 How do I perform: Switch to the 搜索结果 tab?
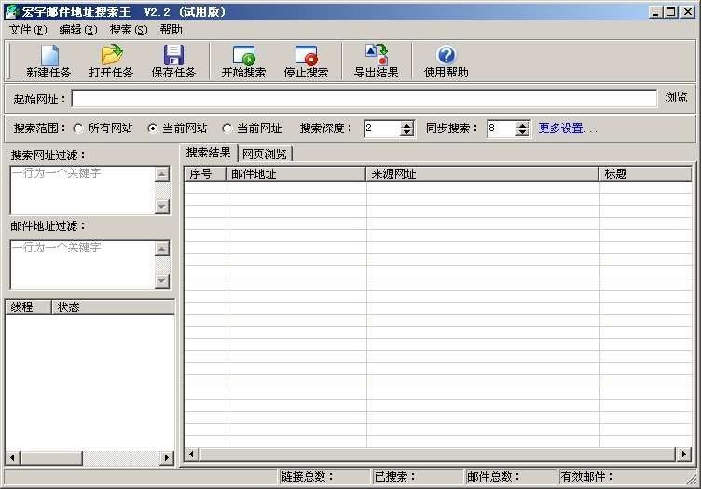click(x=208, y=153)
